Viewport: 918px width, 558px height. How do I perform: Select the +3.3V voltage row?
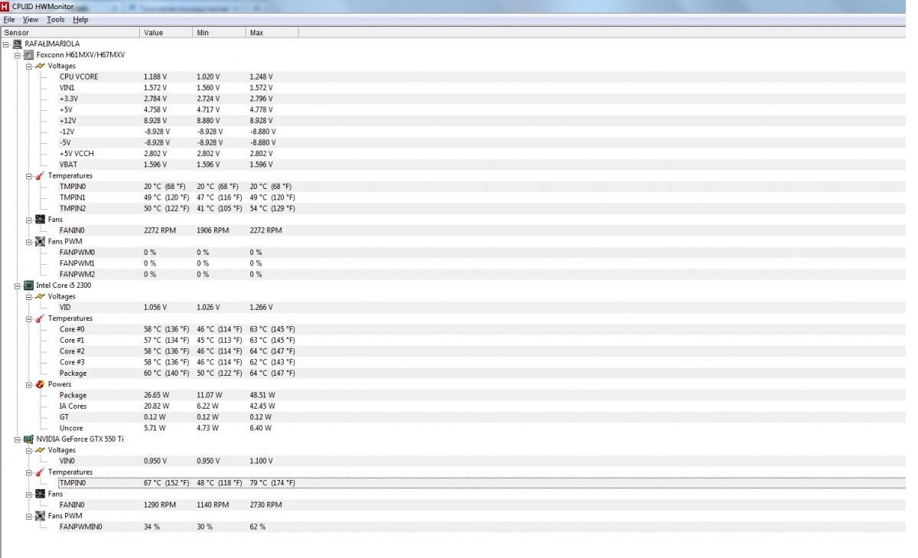pos(482,99)
